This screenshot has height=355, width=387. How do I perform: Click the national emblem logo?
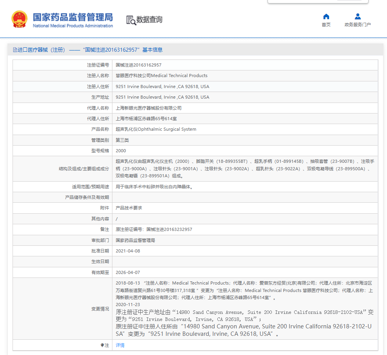19,19
